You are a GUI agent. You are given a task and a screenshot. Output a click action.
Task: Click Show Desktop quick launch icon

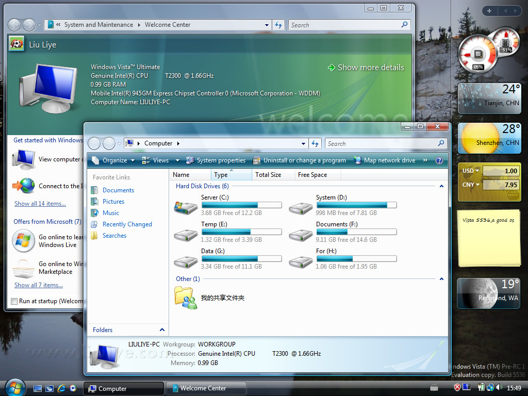[x=38, y=389]
